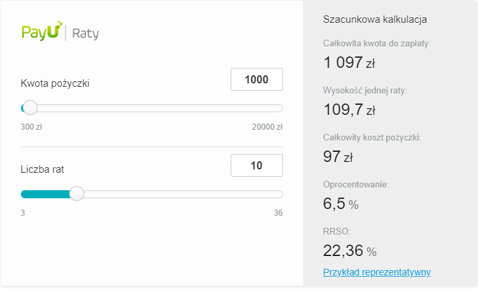Click the grey unfilled installments slider track
The height and width of the screenshot is (289, 478).
pyautogui.click(x=182, y=194)
